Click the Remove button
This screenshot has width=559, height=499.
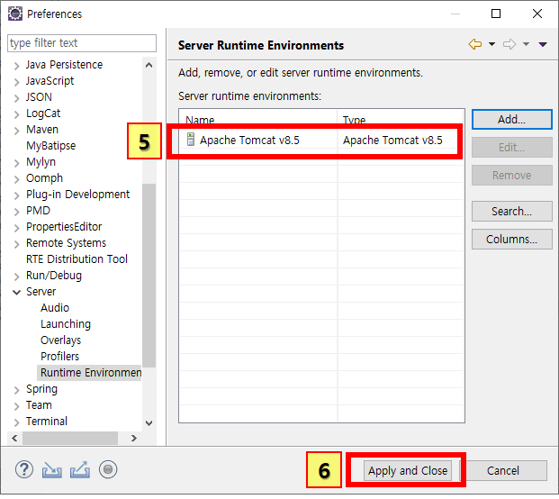(x=512, y=175)
